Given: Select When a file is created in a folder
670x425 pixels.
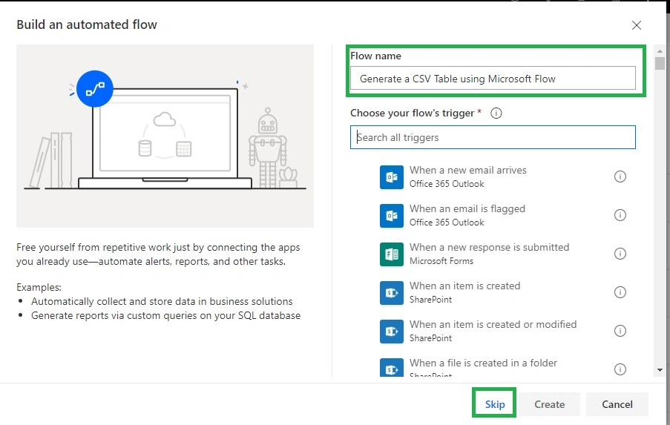Looking at the screenshot, I should (x=503, y=367).
